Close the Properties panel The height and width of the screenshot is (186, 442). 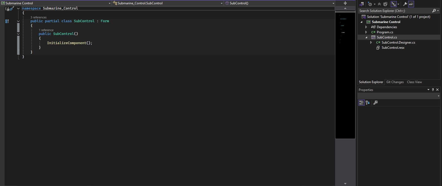(x=437, y=90)
